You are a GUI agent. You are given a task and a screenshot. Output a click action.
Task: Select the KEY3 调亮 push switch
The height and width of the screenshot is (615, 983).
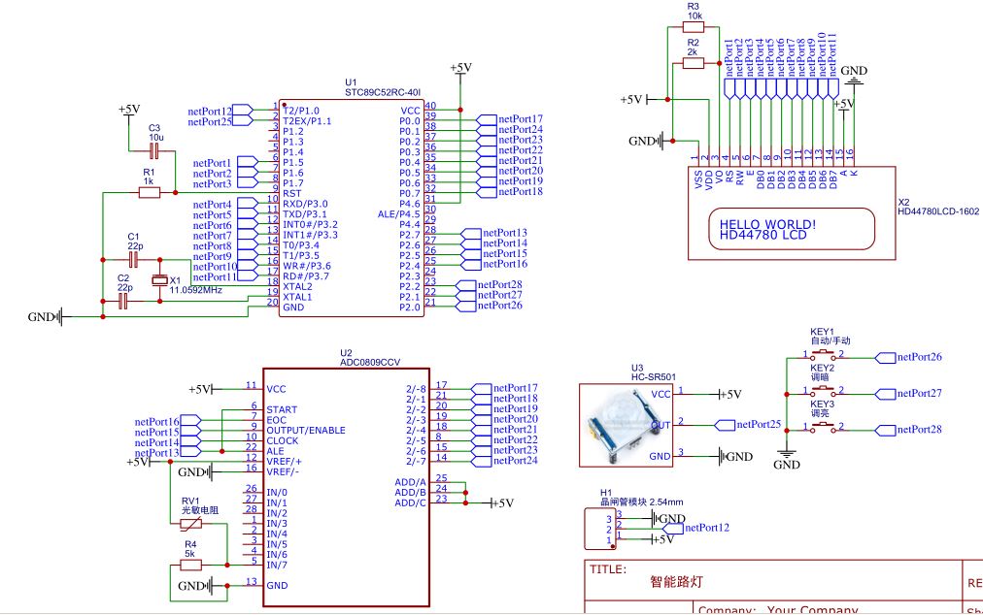pyautogui.click(x=823, y=428)
